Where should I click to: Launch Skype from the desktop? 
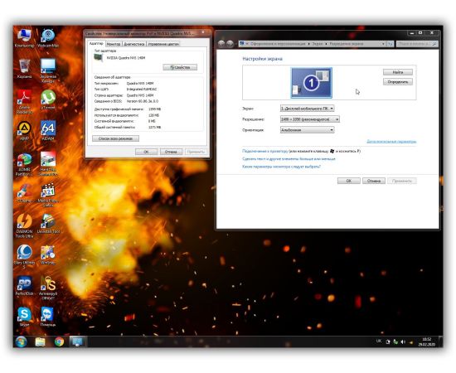pos(24,317)
